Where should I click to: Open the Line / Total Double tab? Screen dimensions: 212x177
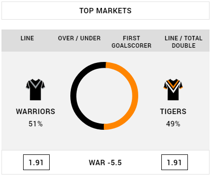point(183,42)
